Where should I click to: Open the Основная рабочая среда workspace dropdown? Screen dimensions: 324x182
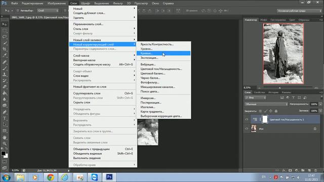(299, 11)
